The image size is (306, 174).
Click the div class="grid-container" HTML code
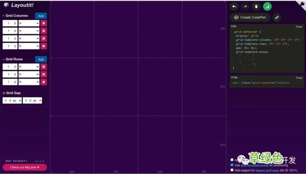click(261, 83)
